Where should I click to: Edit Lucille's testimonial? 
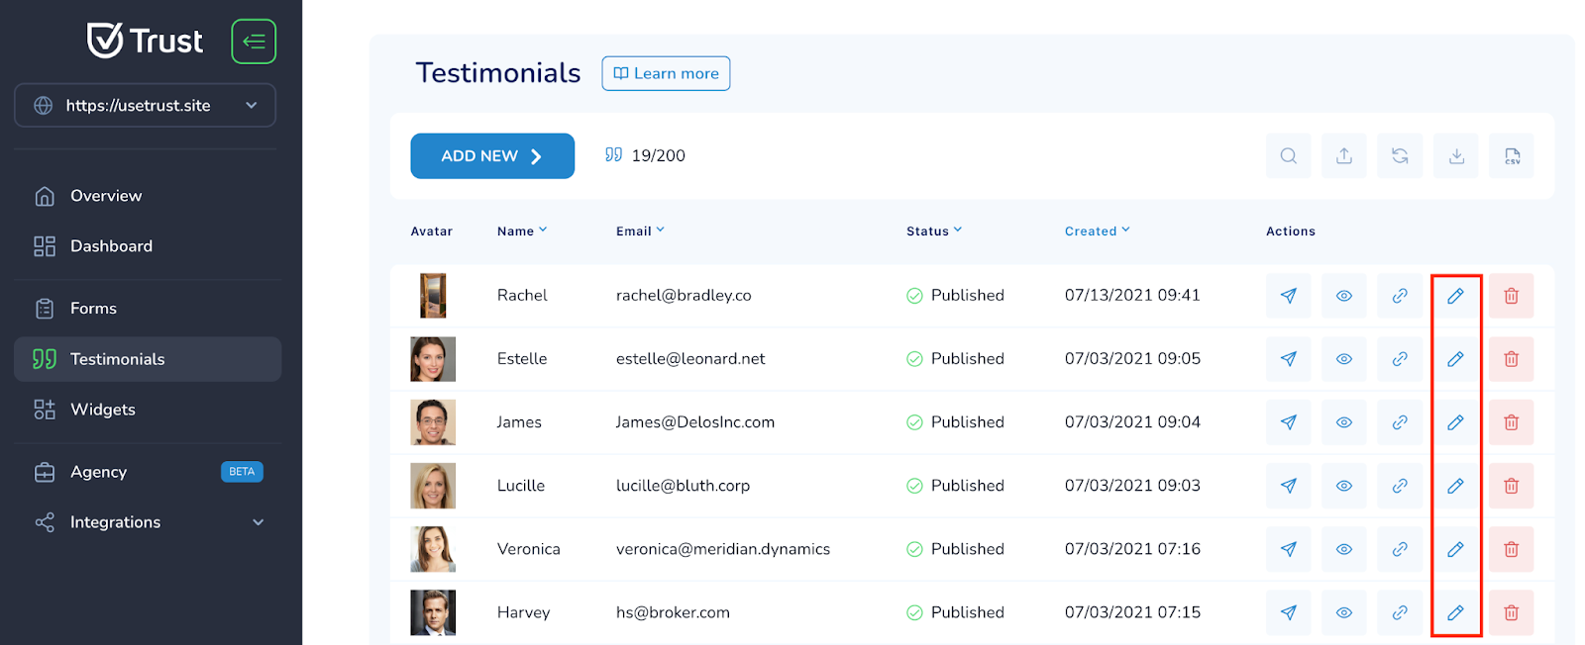click(x=1455, y=486)
